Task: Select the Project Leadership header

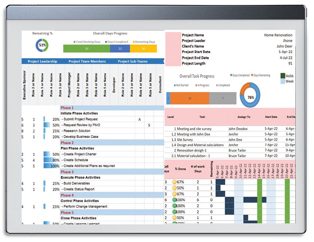Action: [42, 61]
